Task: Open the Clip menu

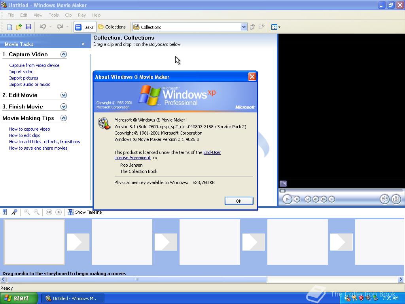Action: pos(68,15)
